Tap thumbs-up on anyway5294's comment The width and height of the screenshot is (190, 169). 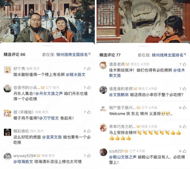[89, 155]
